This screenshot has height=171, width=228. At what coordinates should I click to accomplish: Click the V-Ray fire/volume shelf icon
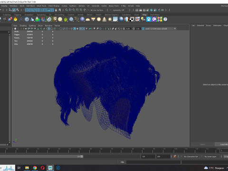pos(15,19)
